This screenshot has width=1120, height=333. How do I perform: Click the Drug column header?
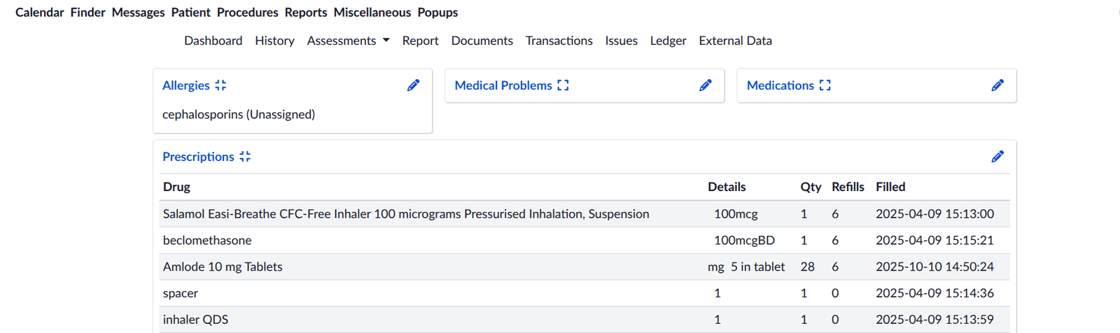(x=176, y=187)
